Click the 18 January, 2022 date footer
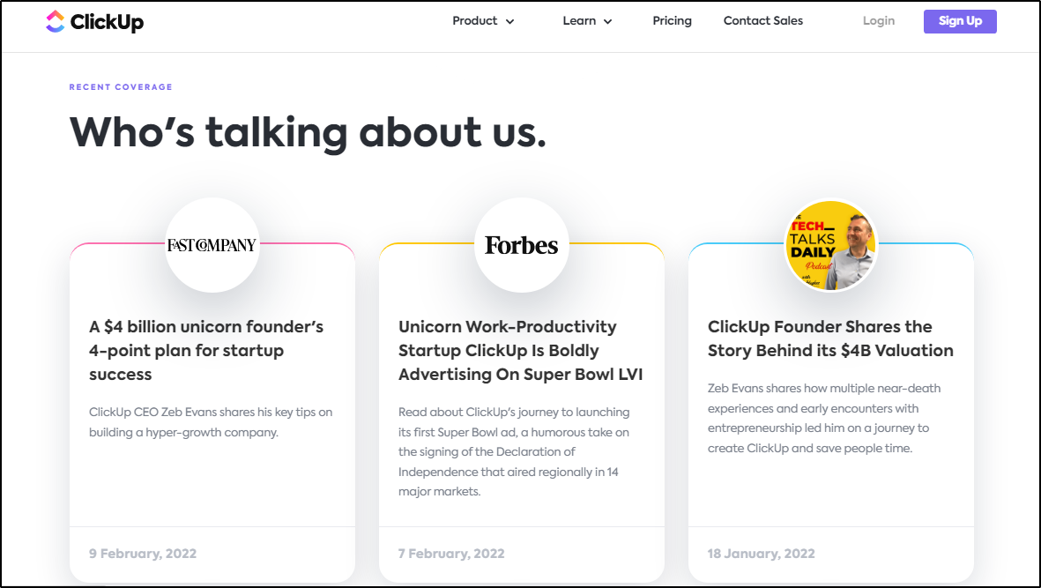Viewport: 1041px width, 588px height. (761, 554)
